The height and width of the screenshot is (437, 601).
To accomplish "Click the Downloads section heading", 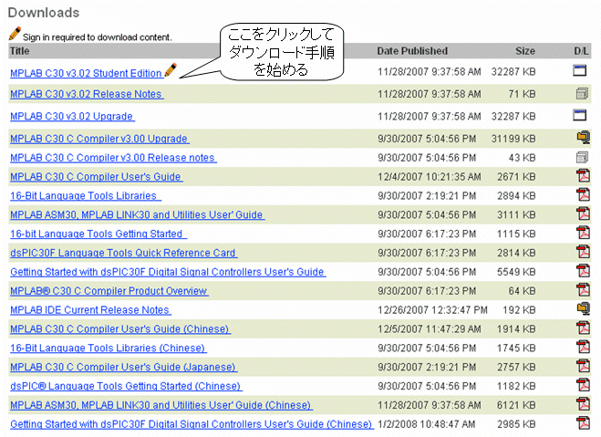I will click(x=44, y=12).
